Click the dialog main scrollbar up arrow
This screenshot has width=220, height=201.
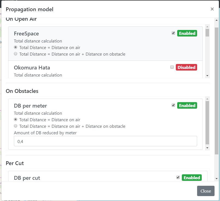[216, 20]
